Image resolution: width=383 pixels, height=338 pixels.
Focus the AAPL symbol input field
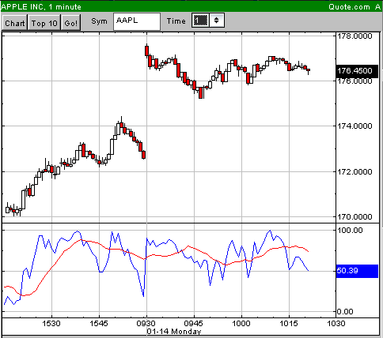[x=137, y=21]
